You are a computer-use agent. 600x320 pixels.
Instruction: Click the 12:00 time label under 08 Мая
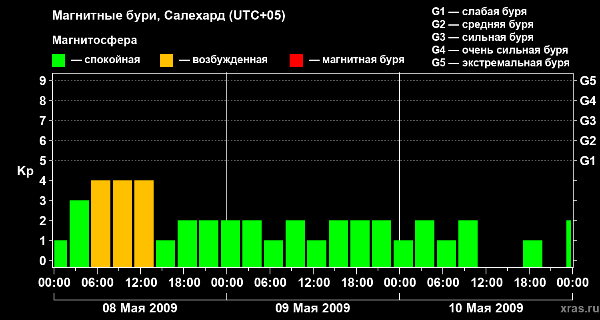(140, 282)
